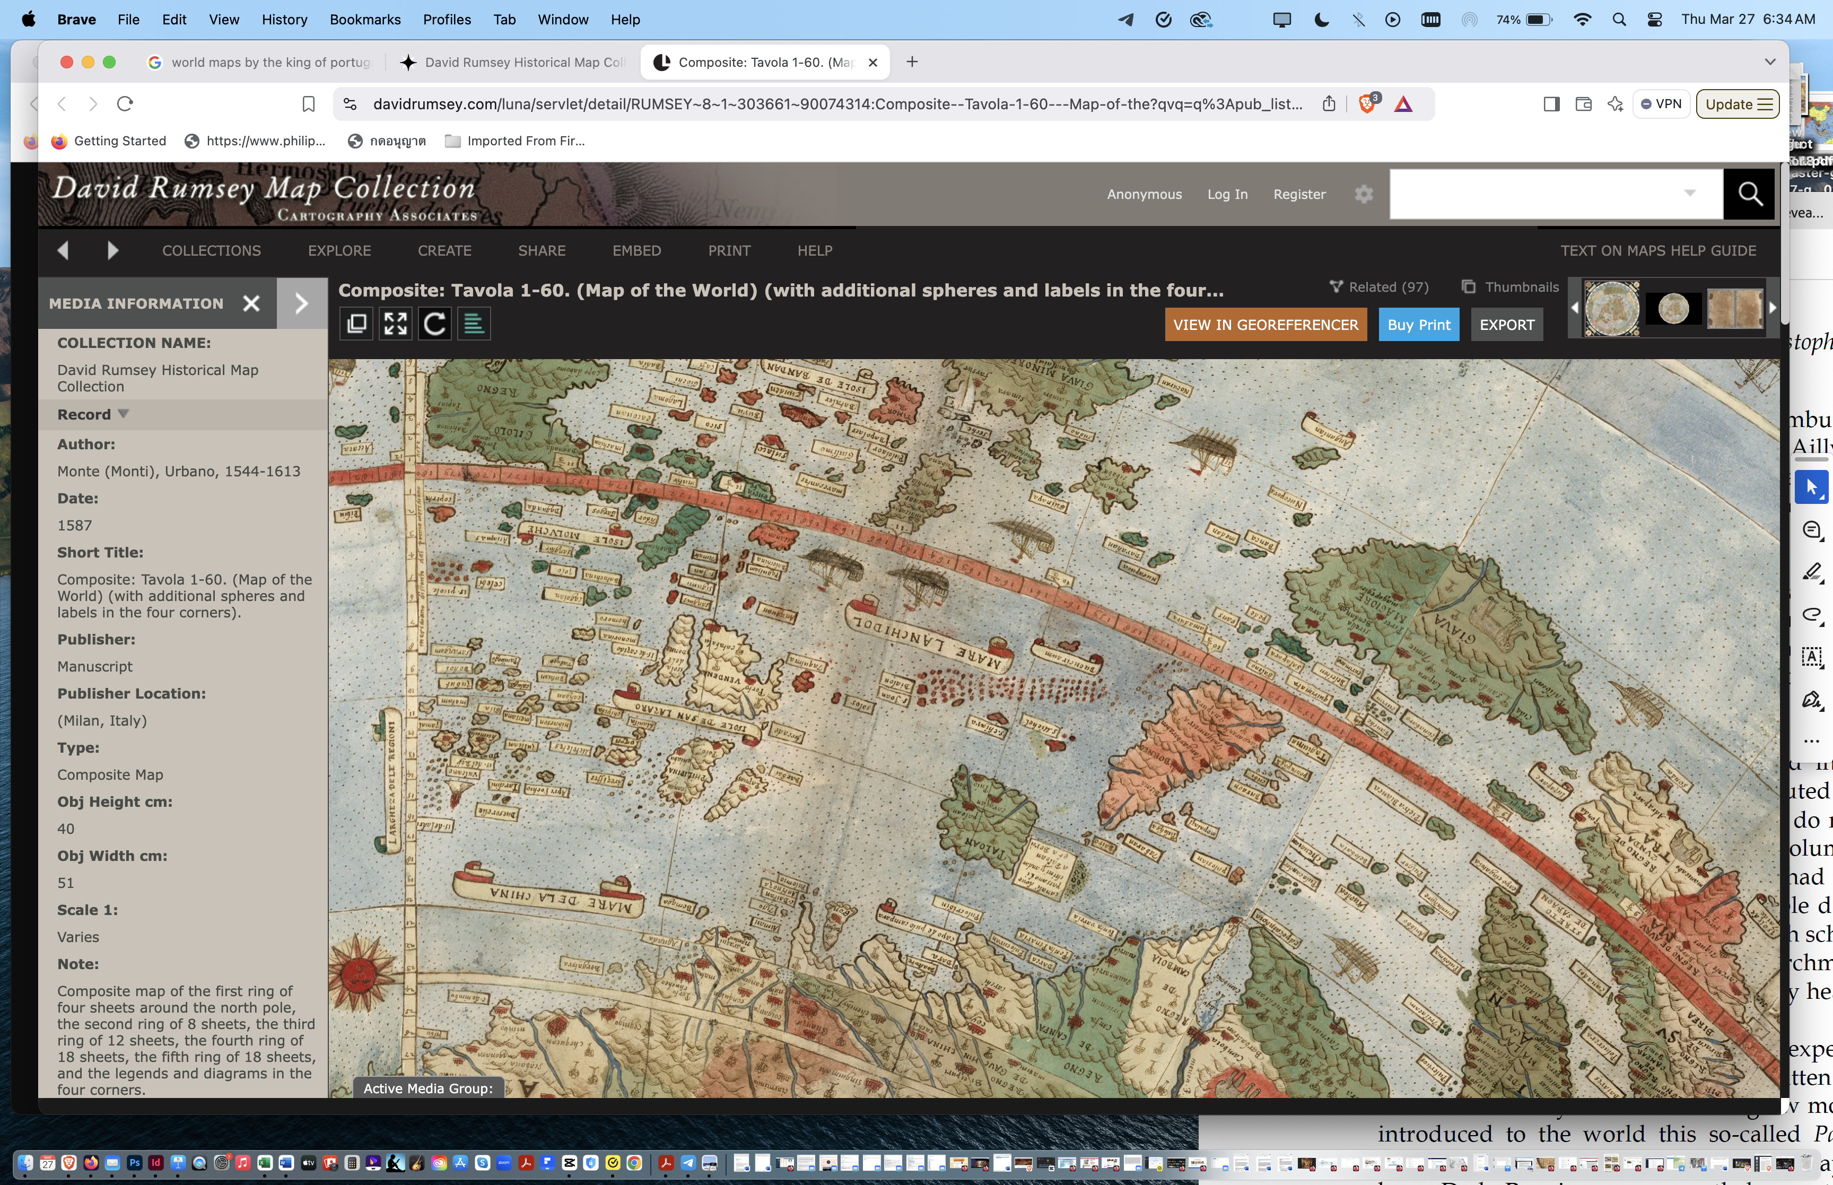Click the rotate/refresh image icon
The height and width of the screenshot is (1185, 1833).
434,324
